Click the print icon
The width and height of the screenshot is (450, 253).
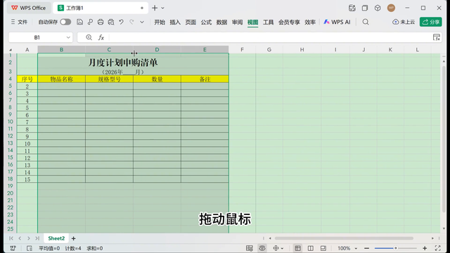pos(101,22)
